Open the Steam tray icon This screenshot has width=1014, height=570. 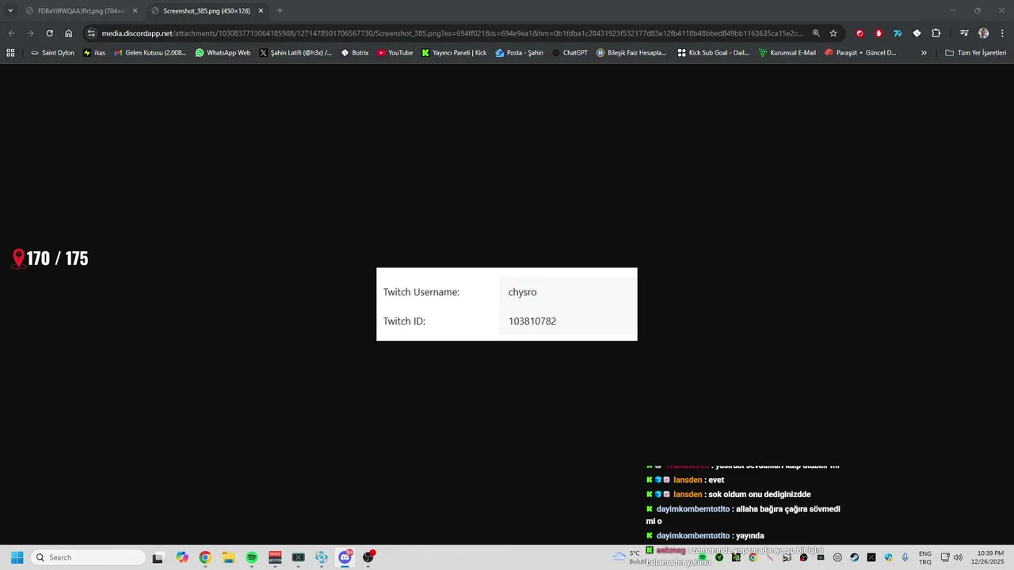[854, 557]
